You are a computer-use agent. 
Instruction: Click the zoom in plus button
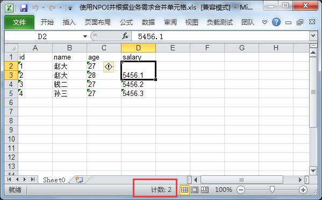[303, 190]
